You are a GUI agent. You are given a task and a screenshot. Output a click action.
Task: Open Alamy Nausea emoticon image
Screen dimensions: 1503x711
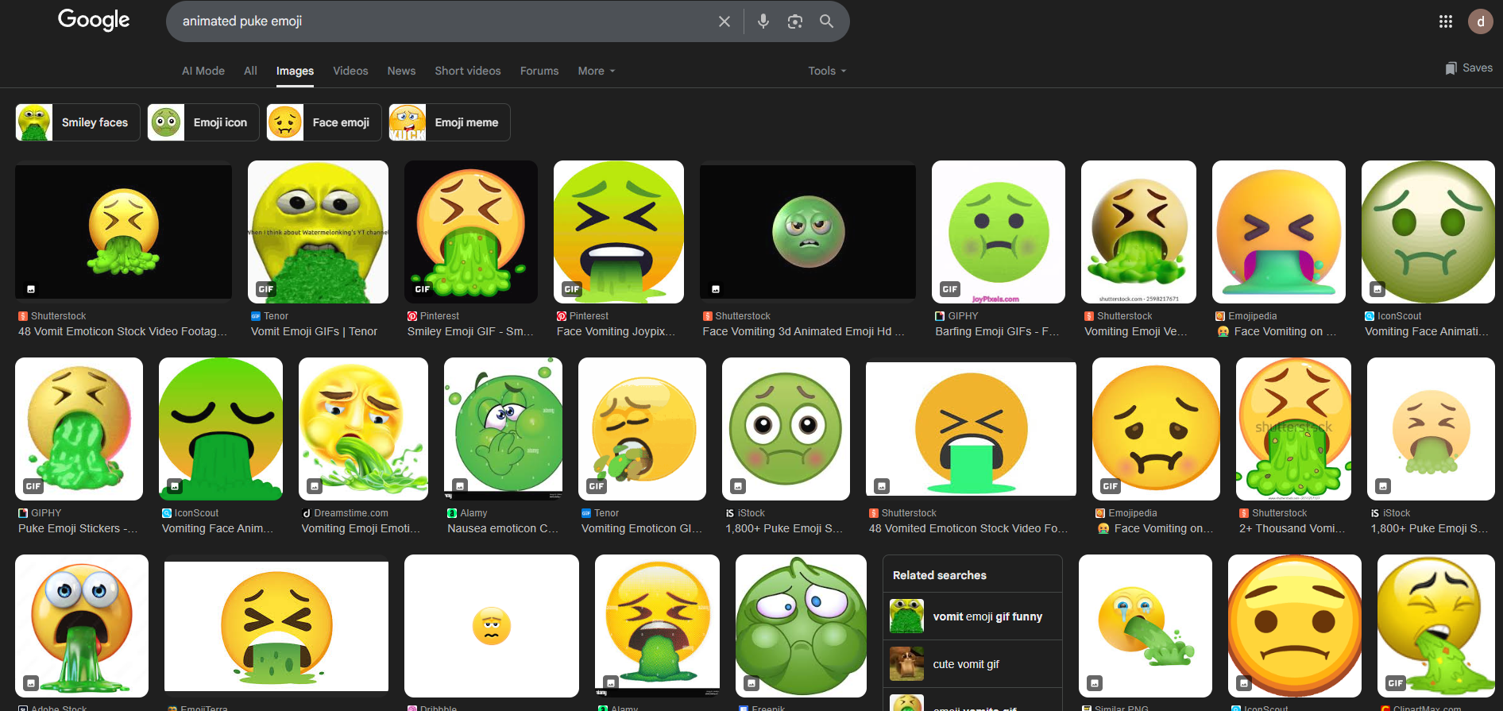click(503, 429)
